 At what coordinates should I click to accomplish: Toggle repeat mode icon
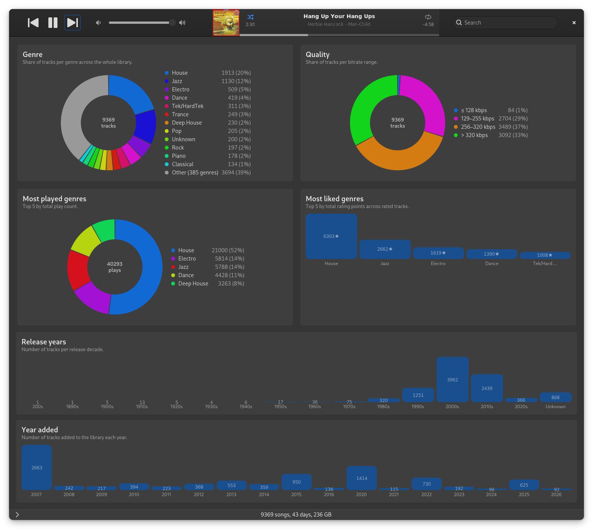click(x=428, y=17)
